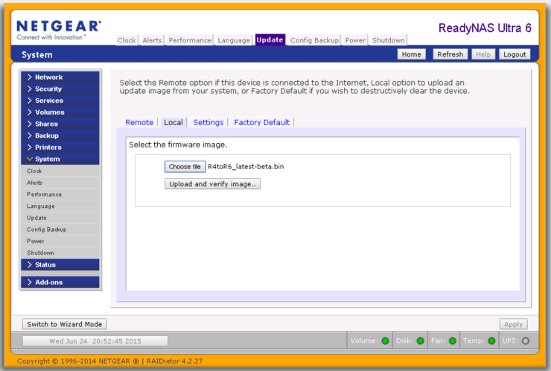This screenshot has height=371, width=551.
Task: Expand the Printers sidebar section
Action: tap(60, 147)
